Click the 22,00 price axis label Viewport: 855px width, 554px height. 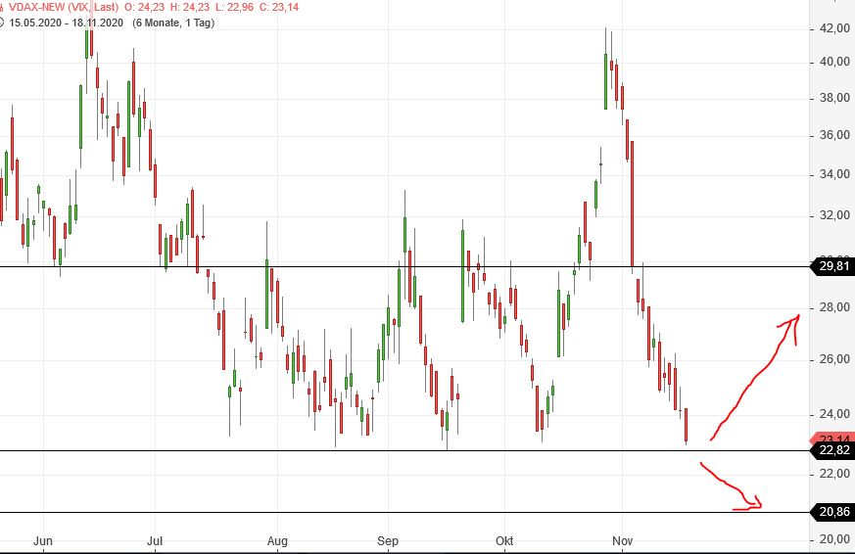click(x=834, y=474)
